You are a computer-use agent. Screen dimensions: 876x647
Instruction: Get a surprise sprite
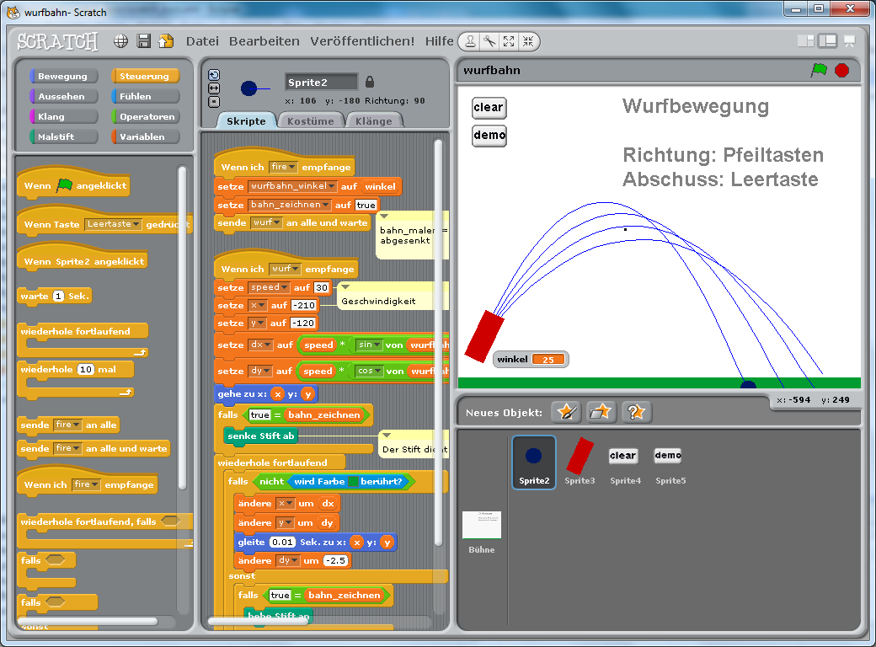[x=636, y=412]
